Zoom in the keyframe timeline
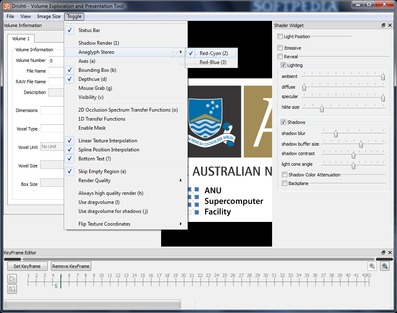Screen dimensions: 397x313 (372, 266)
